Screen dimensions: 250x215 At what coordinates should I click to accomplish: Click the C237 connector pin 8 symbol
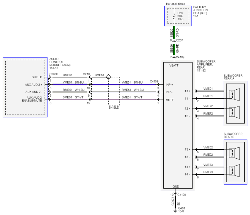(x=174, y=41)
